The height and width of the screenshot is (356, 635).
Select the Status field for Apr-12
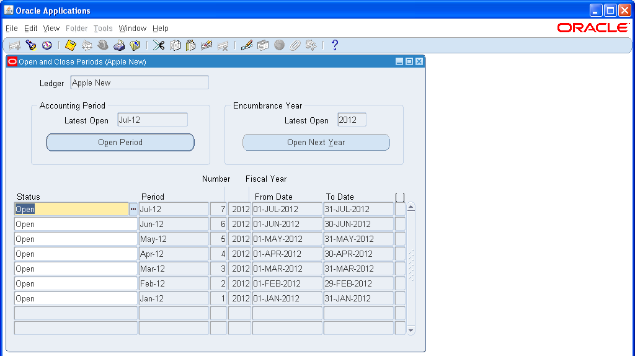[76, 254]
